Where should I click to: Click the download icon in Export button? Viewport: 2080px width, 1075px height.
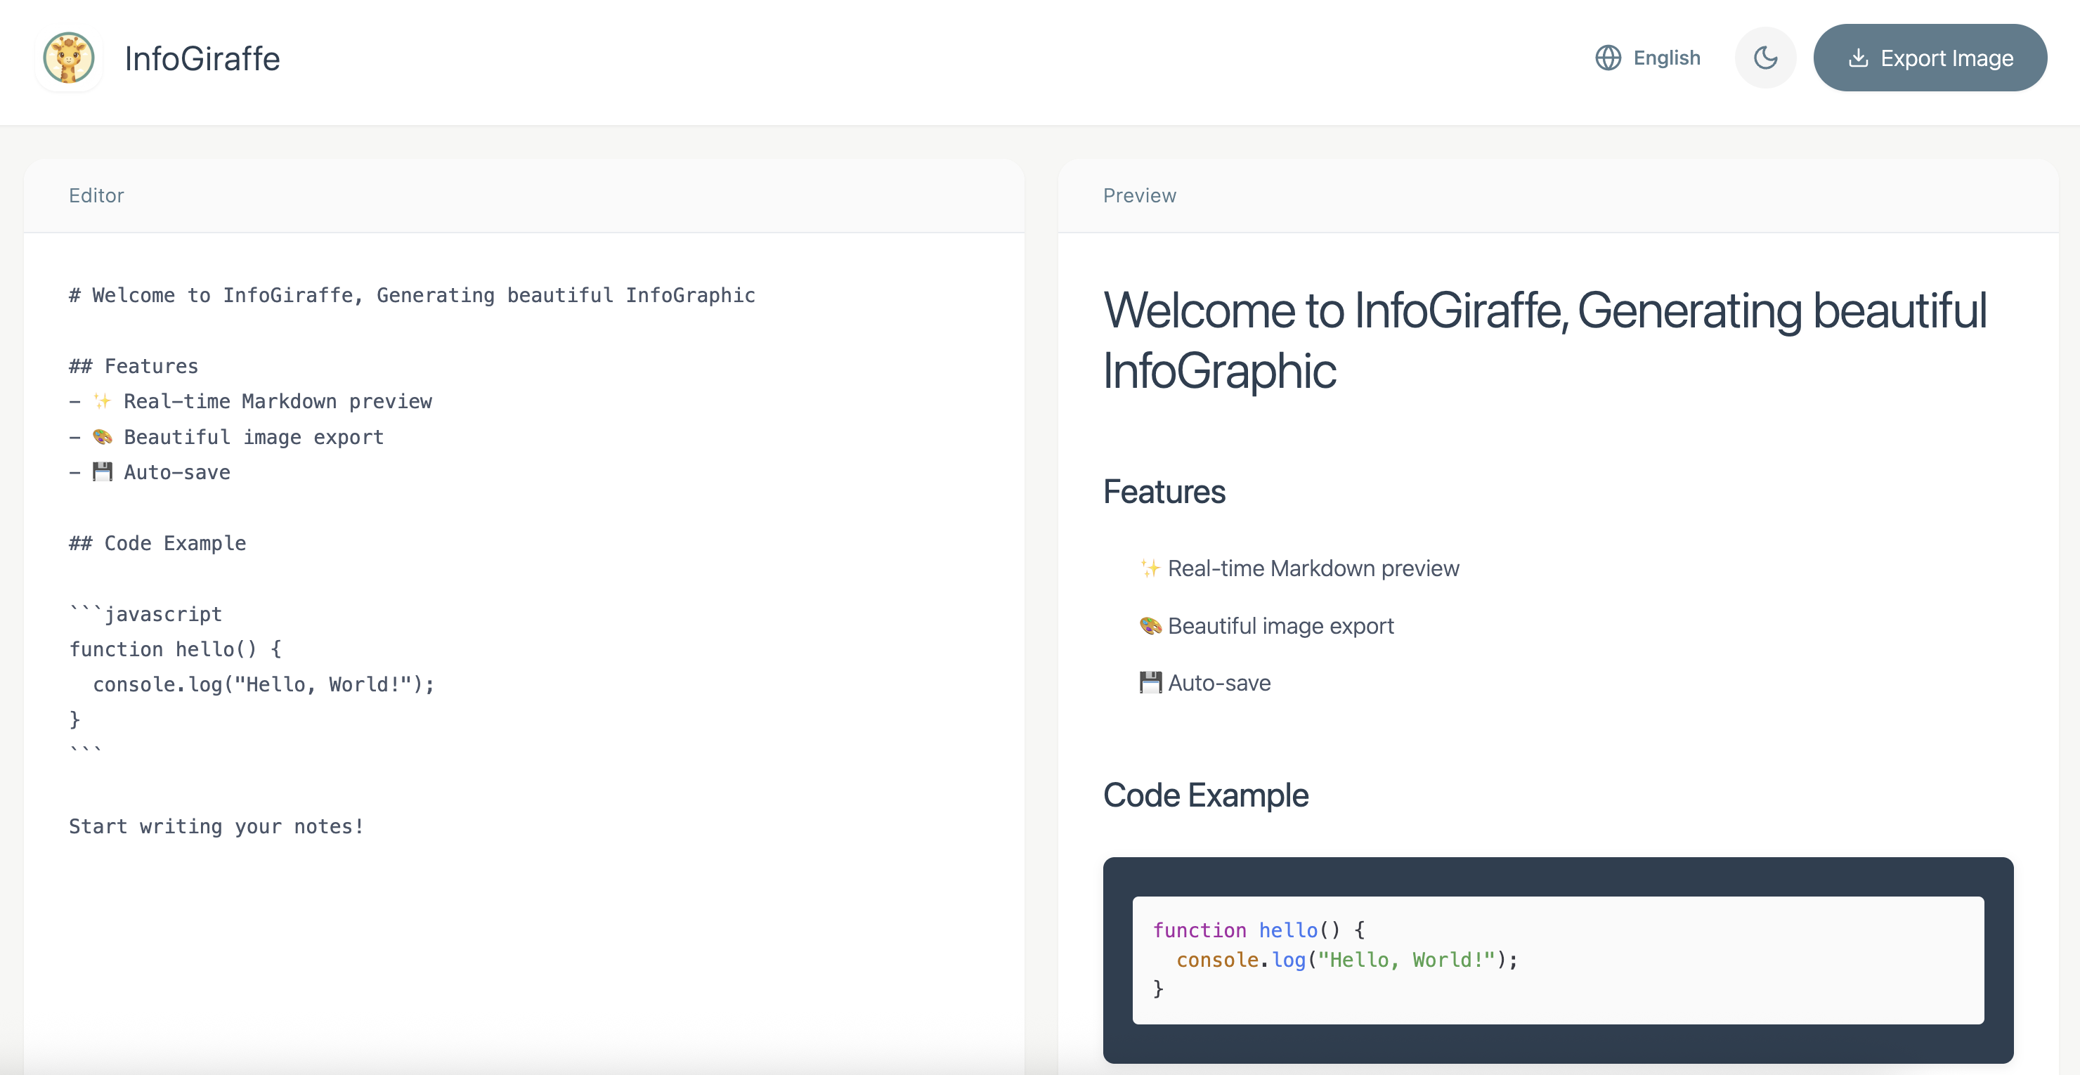coord(1858,58)
